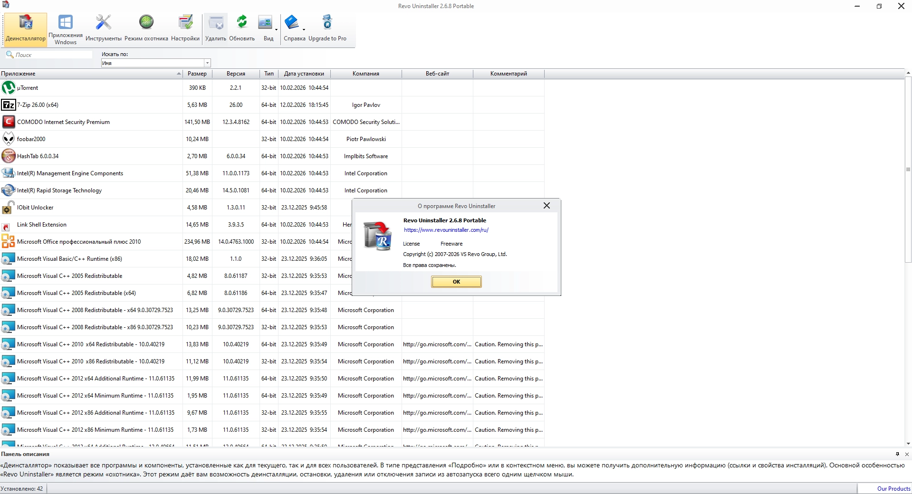This screenshot has height=494, width=912.
Task: Expand the Вид dropdown arrow
Action: pos(276,30)
